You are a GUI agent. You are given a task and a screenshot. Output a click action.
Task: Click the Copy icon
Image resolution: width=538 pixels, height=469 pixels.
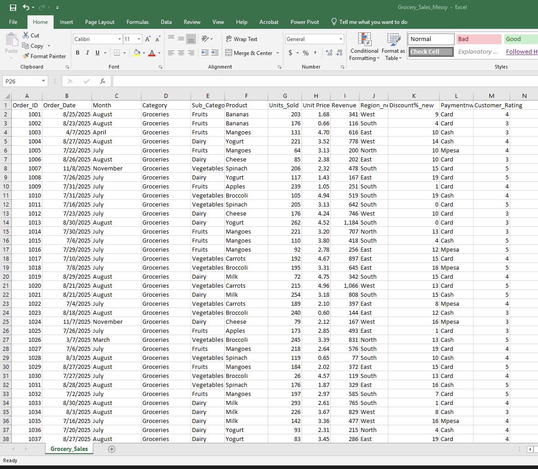coord(25,46)
